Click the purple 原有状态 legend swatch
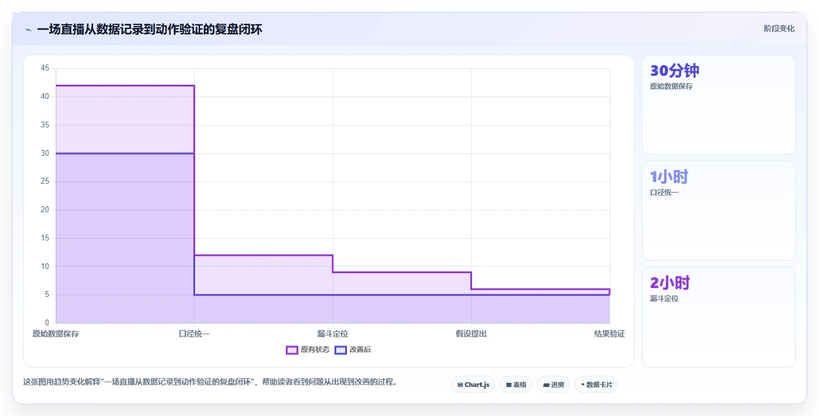 (x=292, y=350)
